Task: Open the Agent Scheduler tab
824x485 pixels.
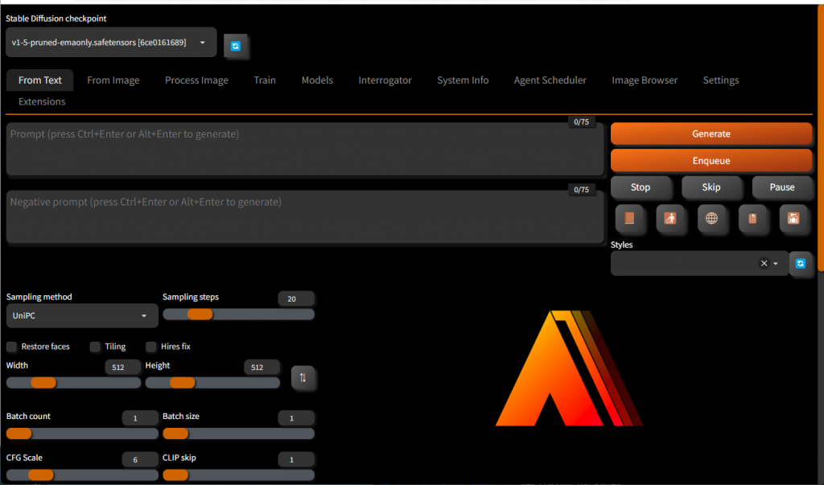Action: (x=550, y=80)
